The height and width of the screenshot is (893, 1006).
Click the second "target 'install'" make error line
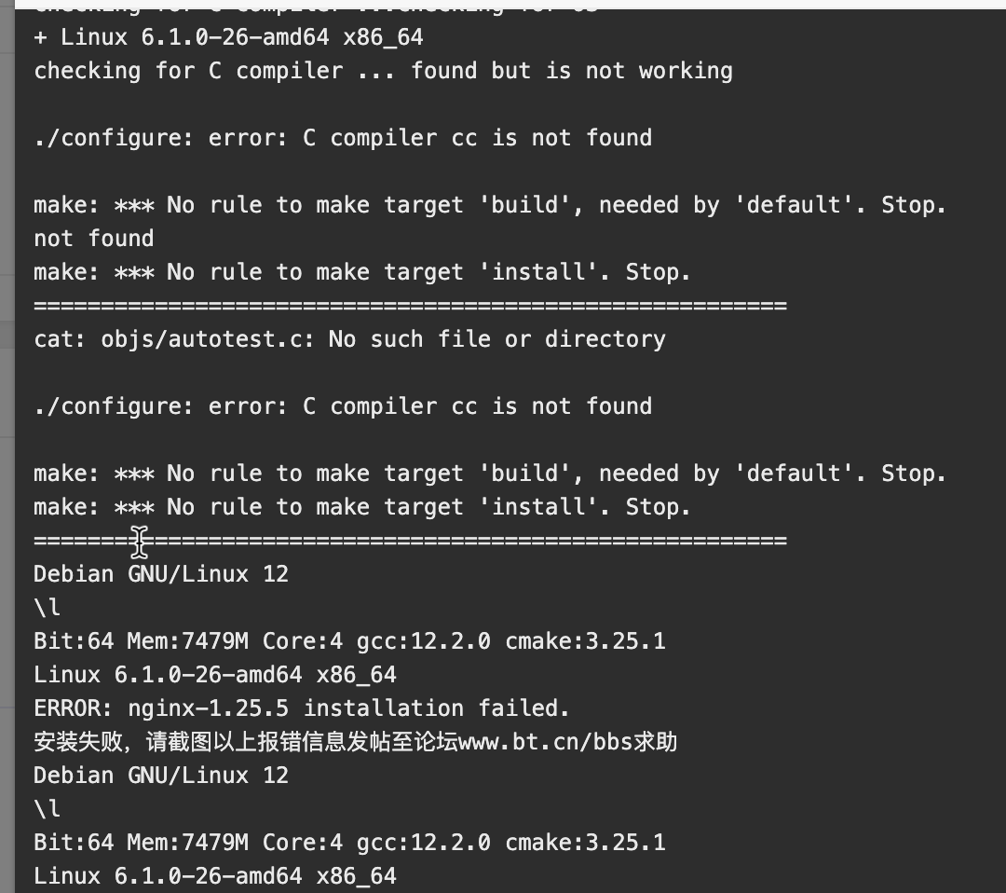[361, 507]
